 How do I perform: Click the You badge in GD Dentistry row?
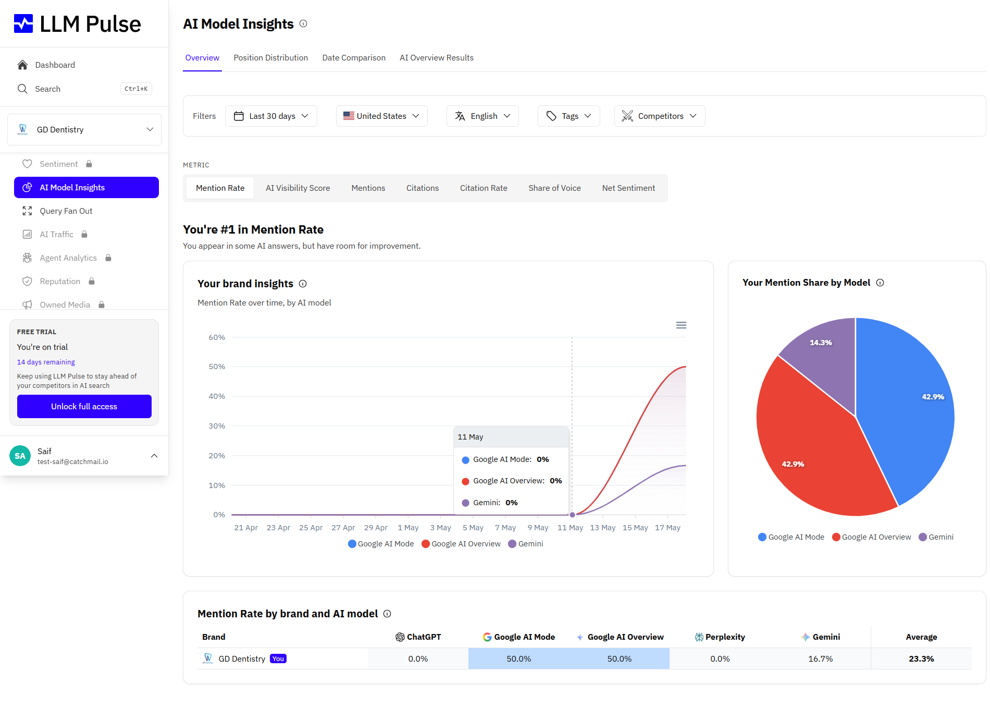[x=278, y=659]
